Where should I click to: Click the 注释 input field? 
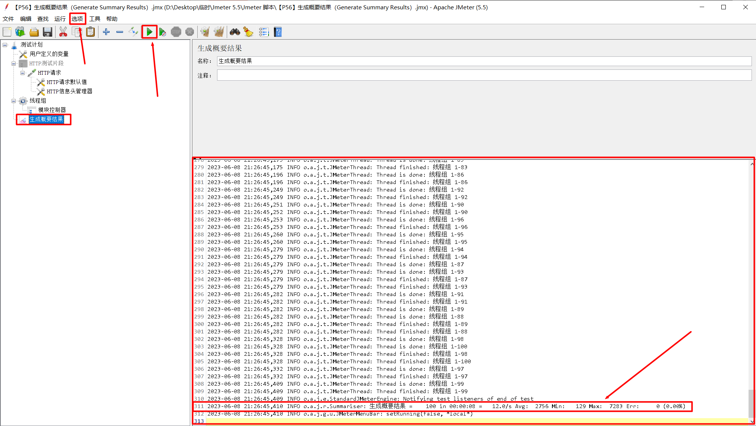click(484, 75)
